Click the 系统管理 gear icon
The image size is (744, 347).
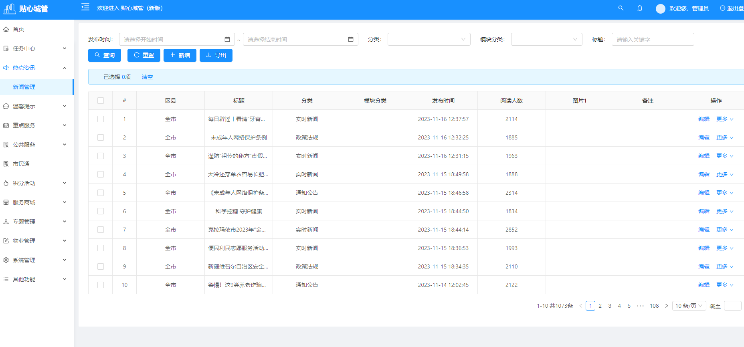click(x=6, y=260)
